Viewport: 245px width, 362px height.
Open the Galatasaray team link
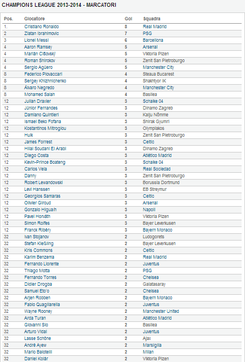coord(154,284)
